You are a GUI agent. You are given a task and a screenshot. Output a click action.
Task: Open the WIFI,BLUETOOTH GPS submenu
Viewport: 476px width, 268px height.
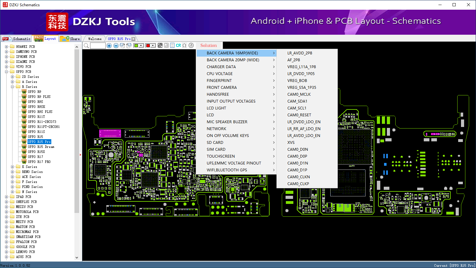tap(237, 170)
